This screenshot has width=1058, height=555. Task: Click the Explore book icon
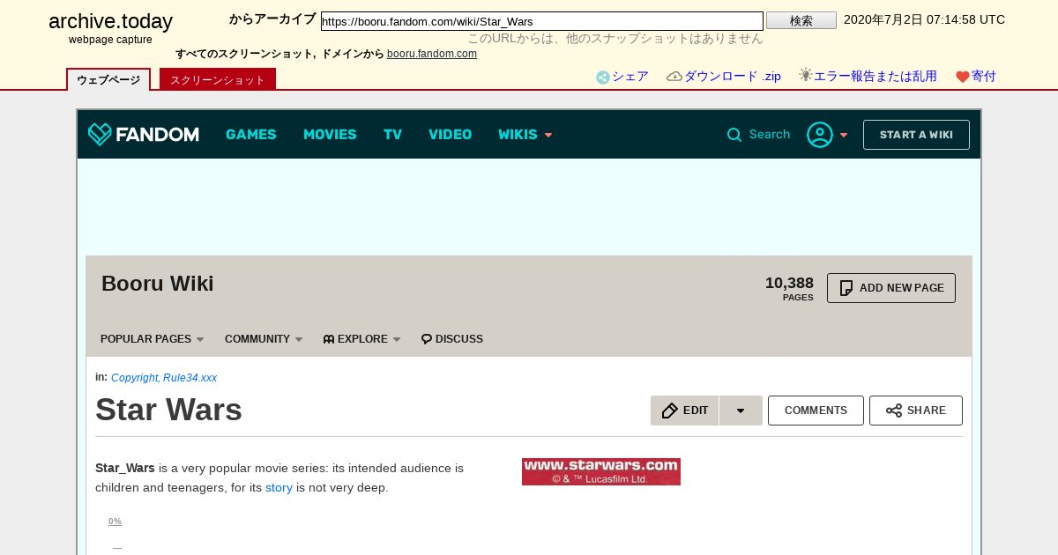(329, 339)
